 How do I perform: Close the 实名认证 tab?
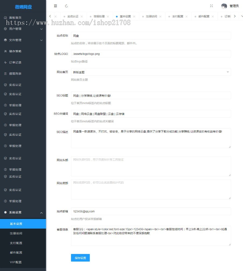tap(82, 16)
